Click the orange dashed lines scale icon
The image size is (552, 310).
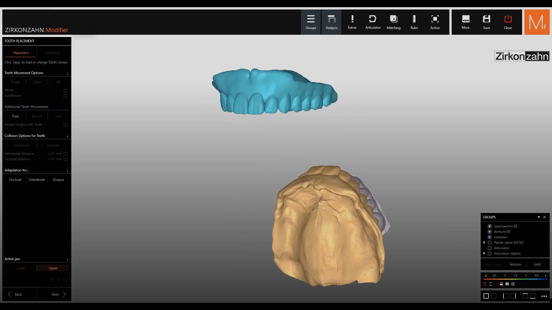coord(485,284)
